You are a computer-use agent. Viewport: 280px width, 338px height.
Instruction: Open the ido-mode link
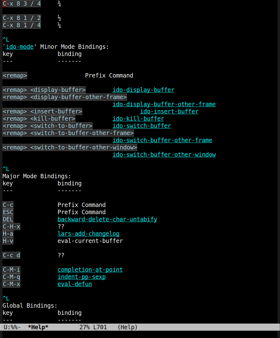click(x=20, y=47)
